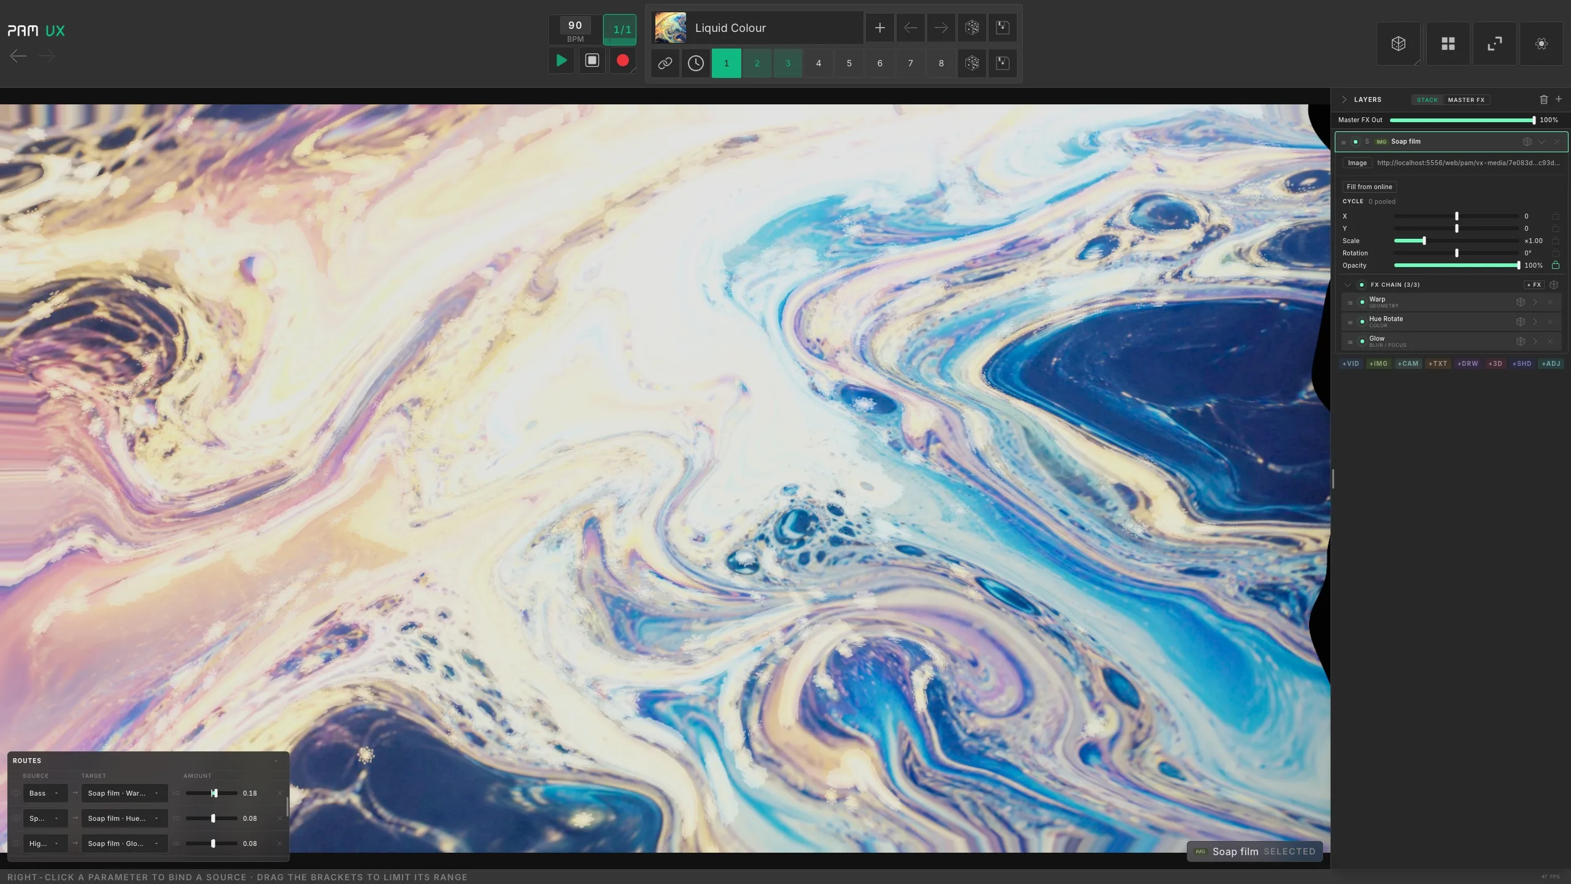Viewport: 1571px width, 884px height.
Task: Disable the Glow effect
Action: pyautogui.click(x=1362, y=341)
